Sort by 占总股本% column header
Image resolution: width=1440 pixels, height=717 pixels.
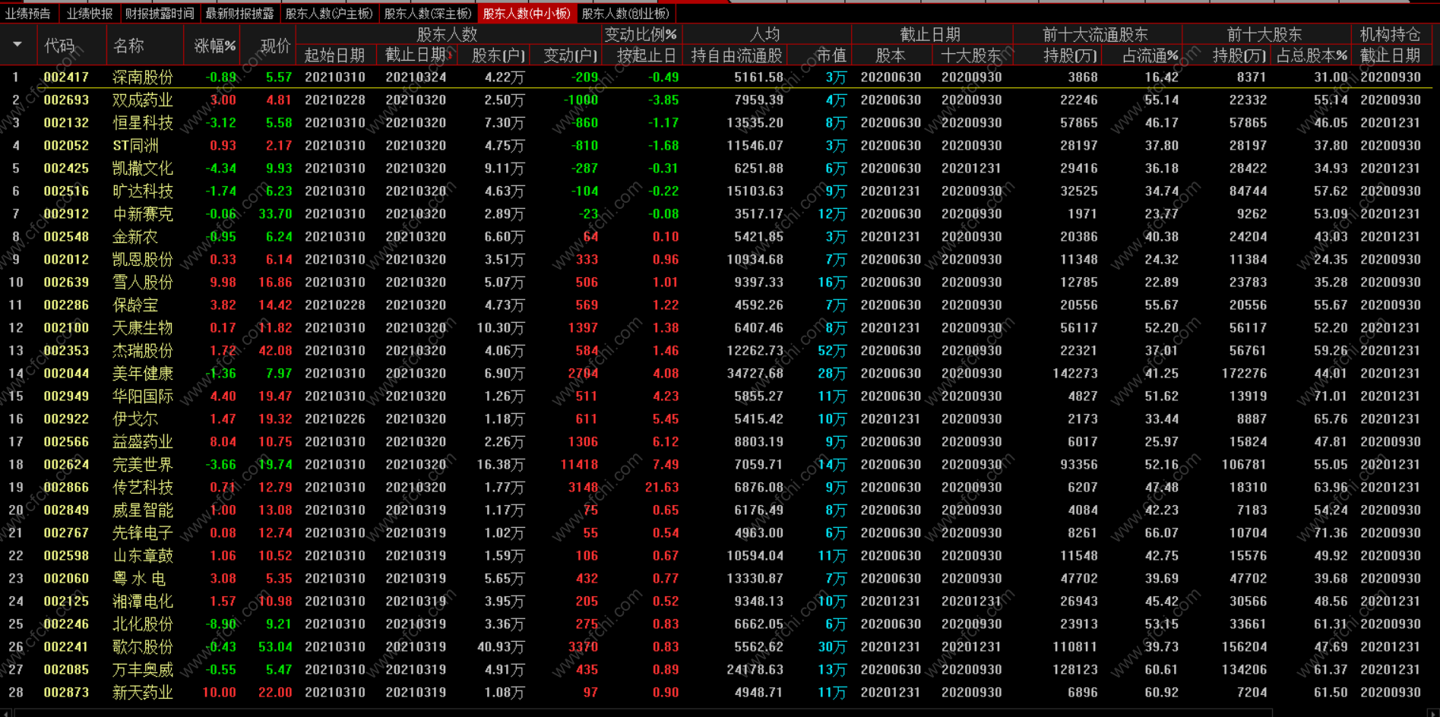[x=1312, y=55]
